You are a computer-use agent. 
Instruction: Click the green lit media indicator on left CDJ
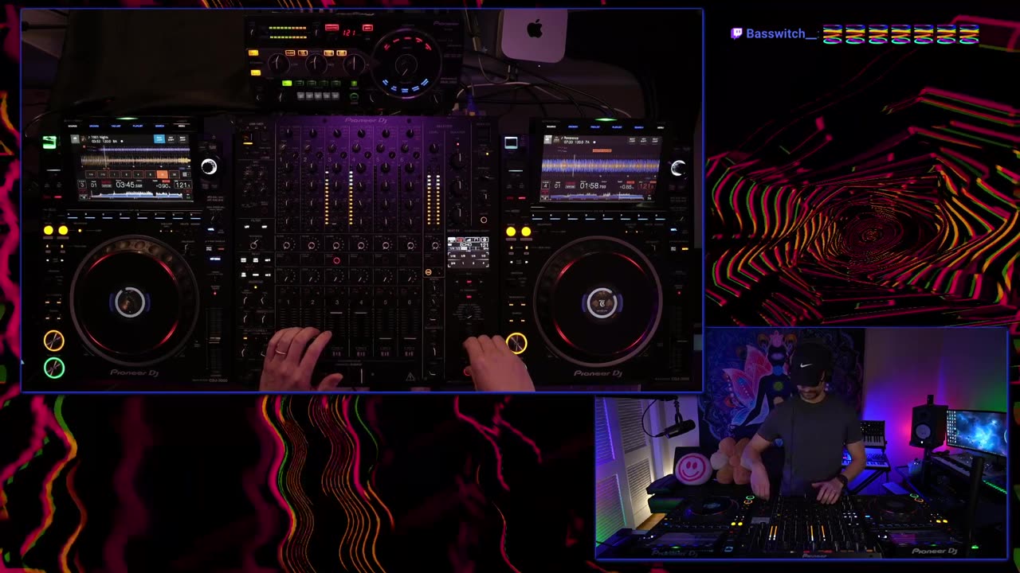point(49,142)
